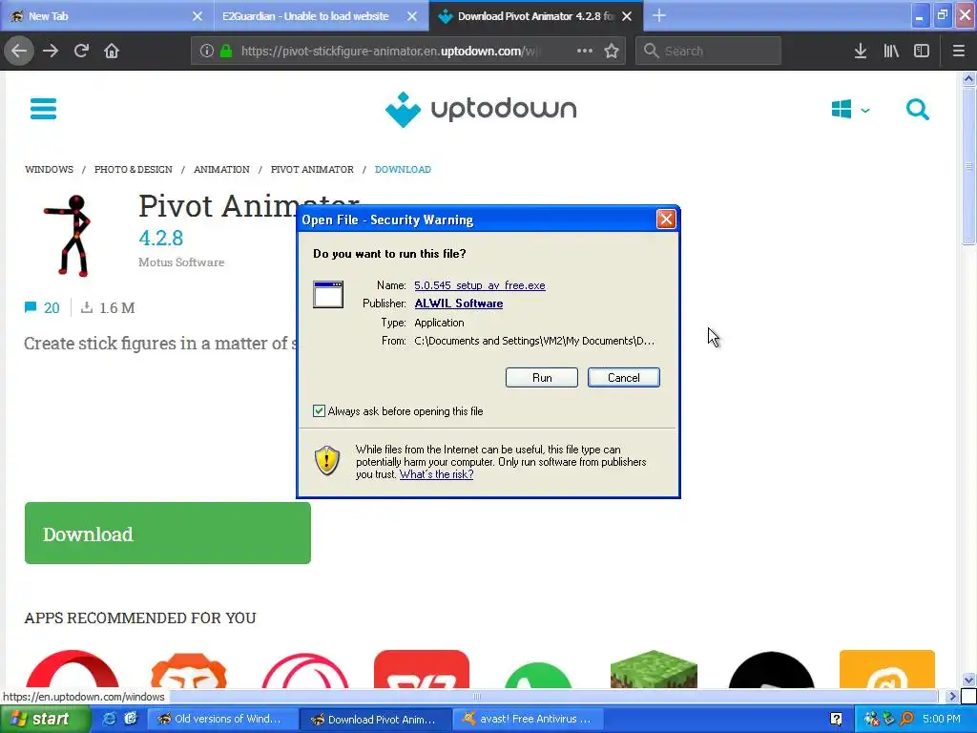Click the help question mark tray icon
The width and height of the screenshot is (977, 733).
pyautogui.click(x=836, y=719)
